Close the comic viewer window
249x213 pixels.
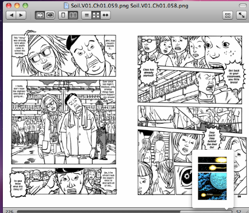tap(9, 6)
